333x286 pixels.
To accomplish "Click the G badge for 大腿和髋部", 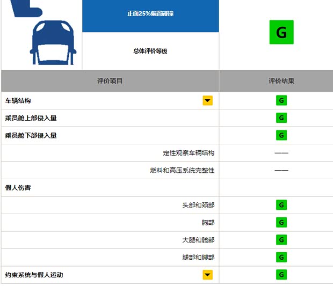I will tap(281, 240).
